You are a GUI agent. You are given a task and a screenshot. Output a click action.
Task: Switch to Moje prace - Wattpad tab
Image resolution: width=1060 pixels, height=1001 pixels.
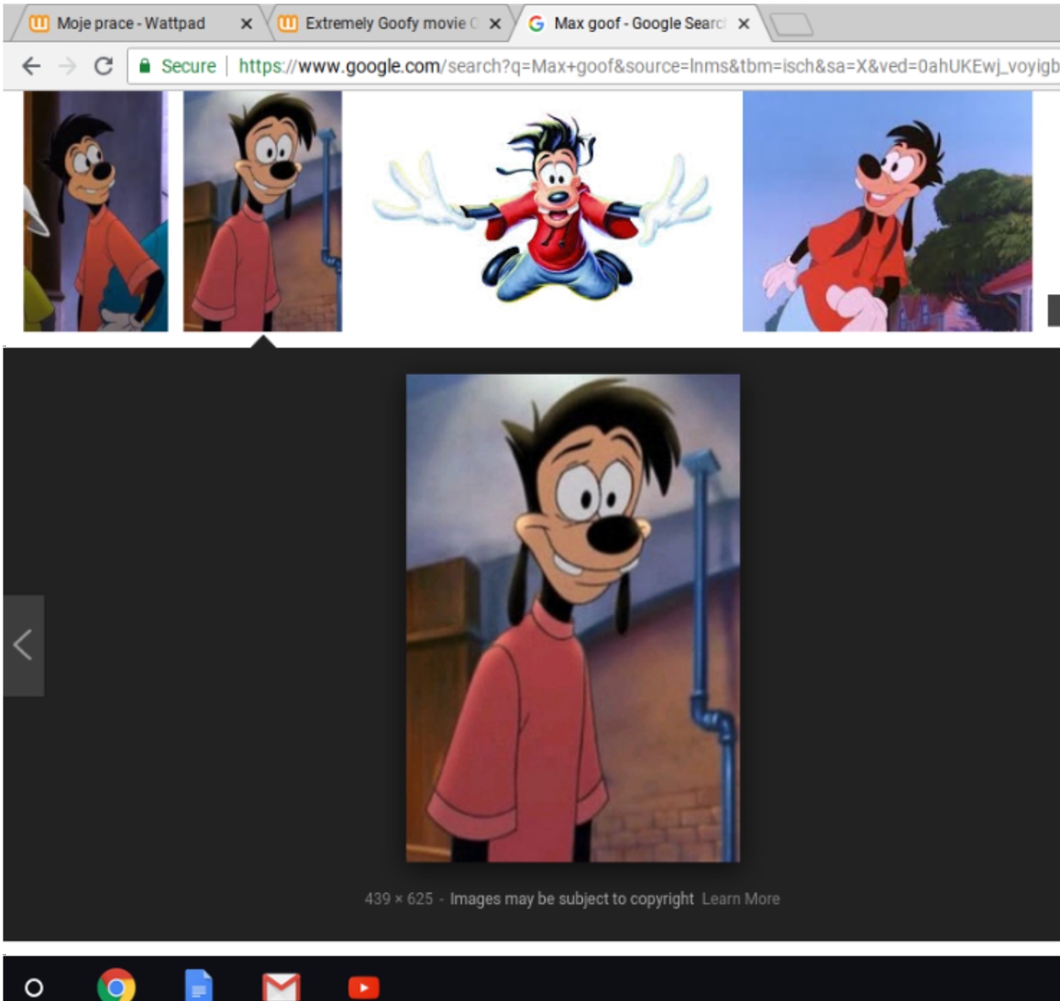click(x=130, y=24)
